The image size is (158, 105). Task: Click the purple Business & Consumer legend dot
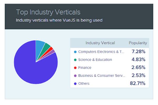tap(75, 76)
